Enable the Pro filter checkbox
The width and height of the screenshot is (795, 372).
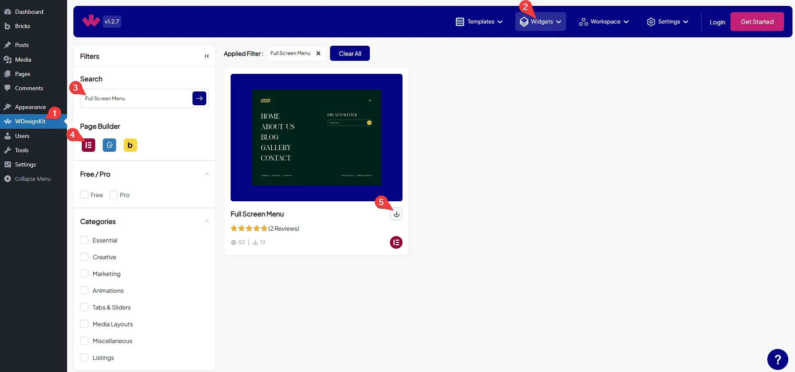pyautogui.click(x=114, y=195)
